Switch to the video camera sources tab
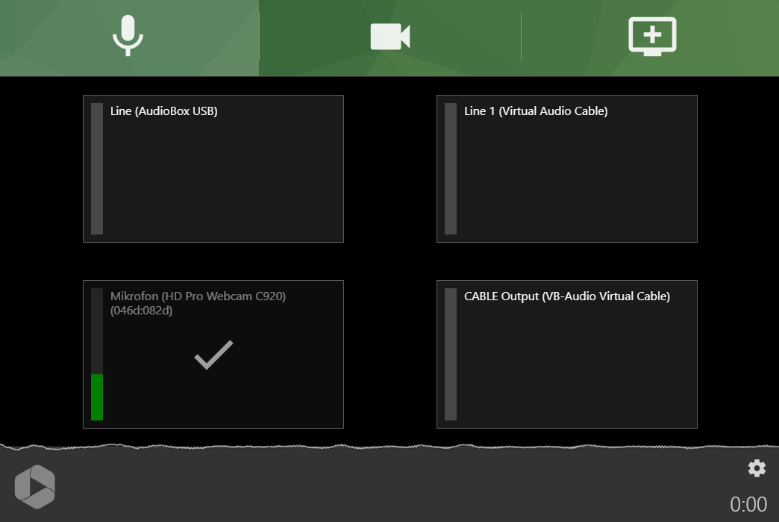 pyautogui.click(x=390, y=38)
